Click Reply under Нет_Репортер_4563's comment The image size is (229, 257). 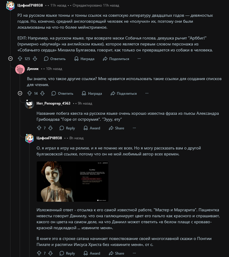(x=67, y=128)
